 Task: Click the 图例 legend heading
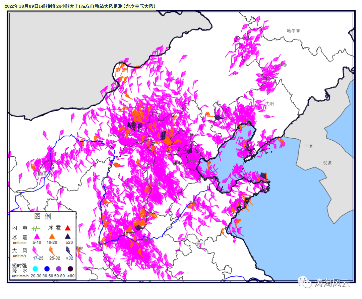(43, 216)
